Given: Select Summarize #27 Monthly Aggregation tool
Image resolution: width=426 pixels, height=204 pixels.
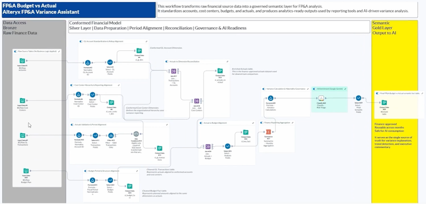Looking at the screenshot, I should coord(268,132).
